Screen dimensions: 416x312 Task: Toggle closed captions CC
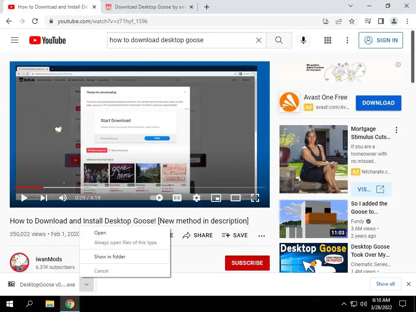tap(177, 198)
